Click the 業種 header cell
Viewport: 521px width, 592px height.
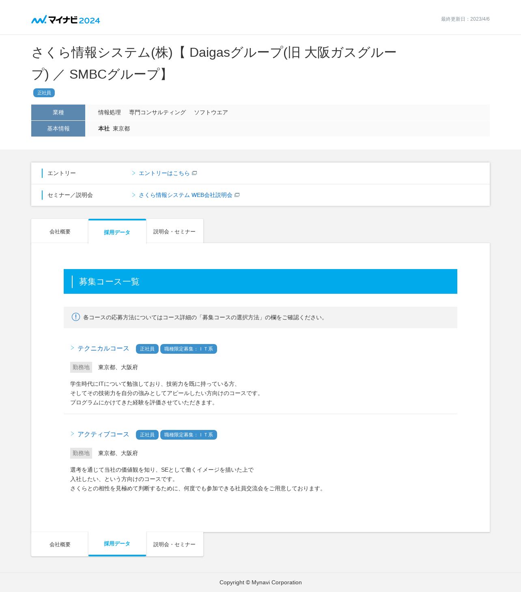[58, 112]
